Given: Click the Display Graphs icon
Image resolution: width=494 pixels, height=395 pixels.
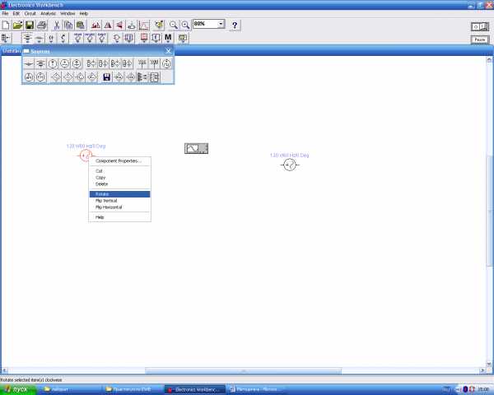Looking at the screenshot, I should 144,25.
